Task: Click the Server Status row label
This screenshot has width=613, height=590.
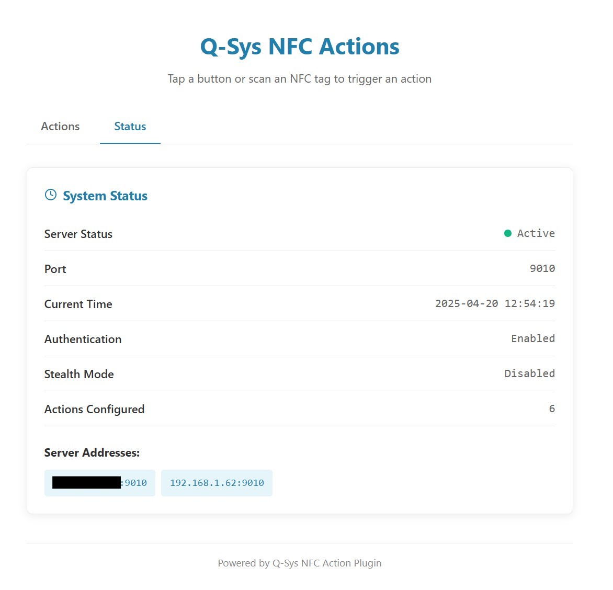Action: pos(78,234)
